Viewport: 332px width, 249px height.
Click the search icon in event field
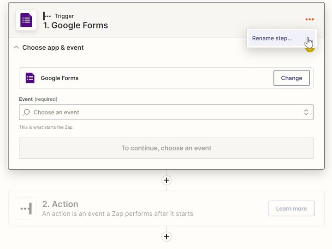coord(27,112)
